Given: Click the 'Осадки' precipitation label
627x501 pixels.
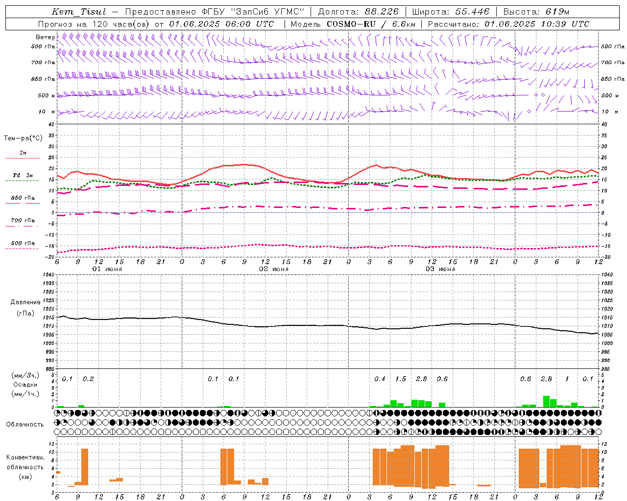Looking at the screenshot, I should [x=25, y=385].
